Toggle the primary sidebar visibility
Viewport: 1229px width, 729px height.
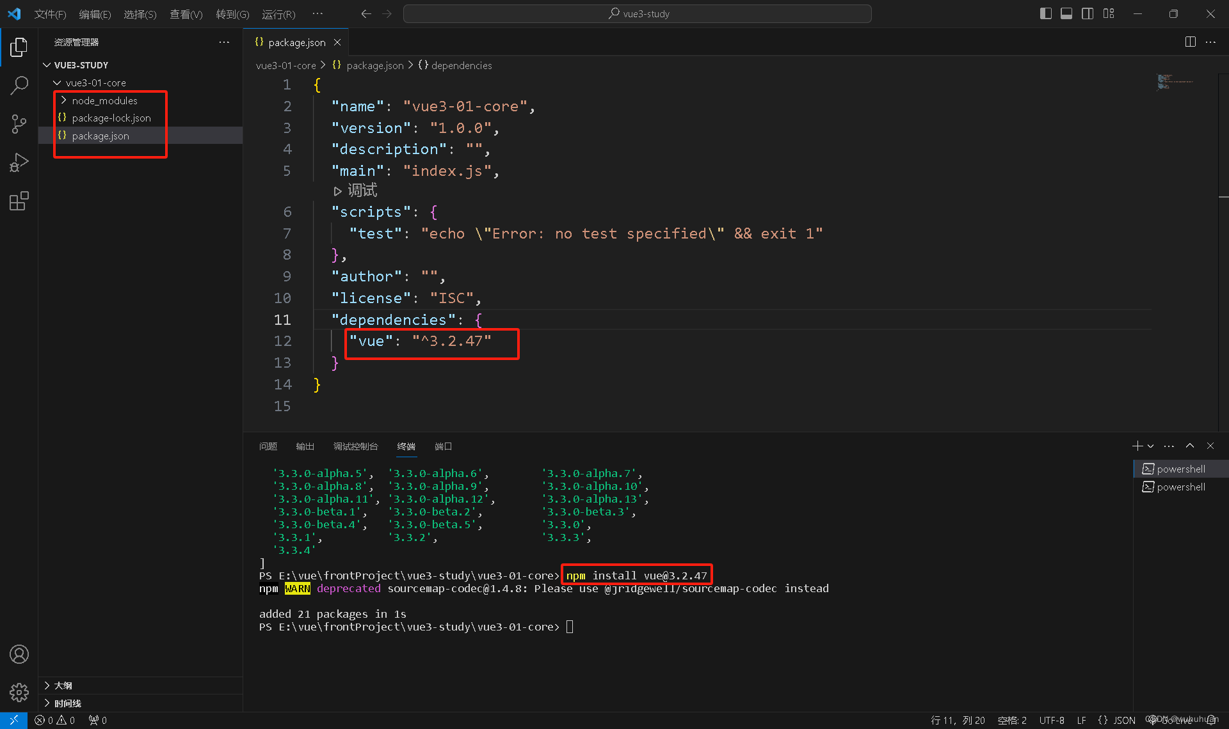(1046, 13)
